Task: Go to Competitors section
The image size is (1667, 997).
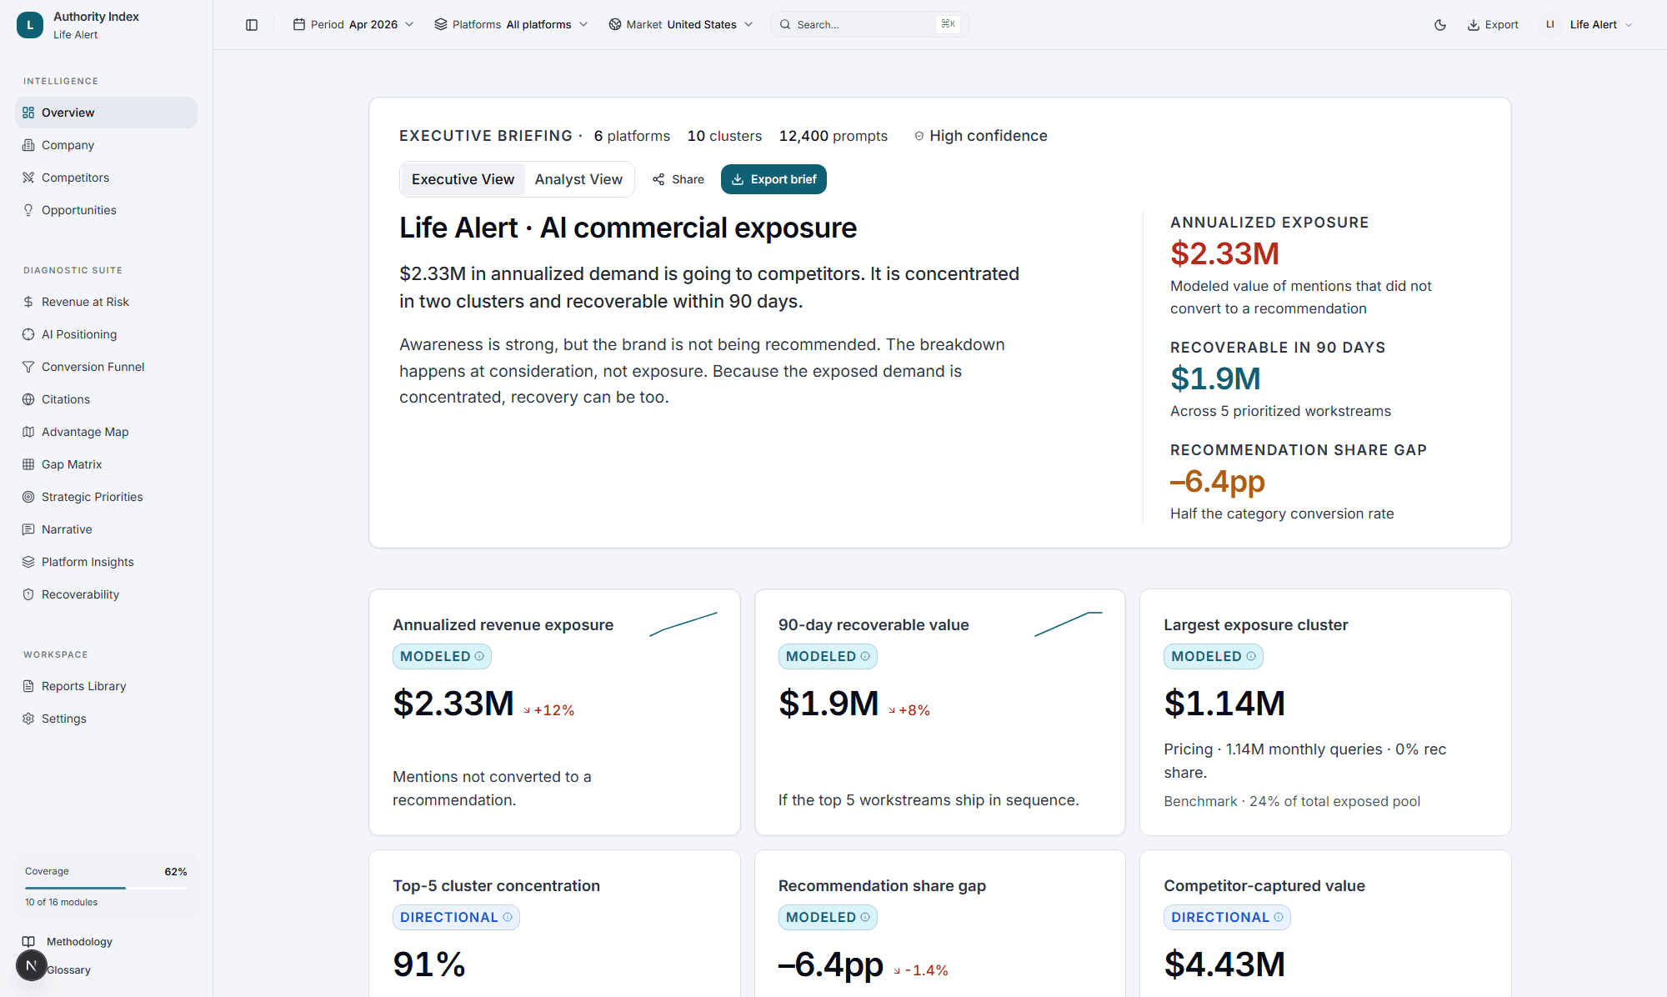Action: (106, 178)
